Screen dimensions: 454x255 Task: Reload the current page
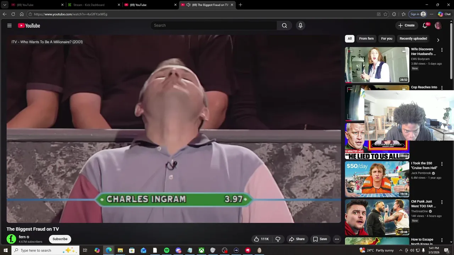(13, 14)
